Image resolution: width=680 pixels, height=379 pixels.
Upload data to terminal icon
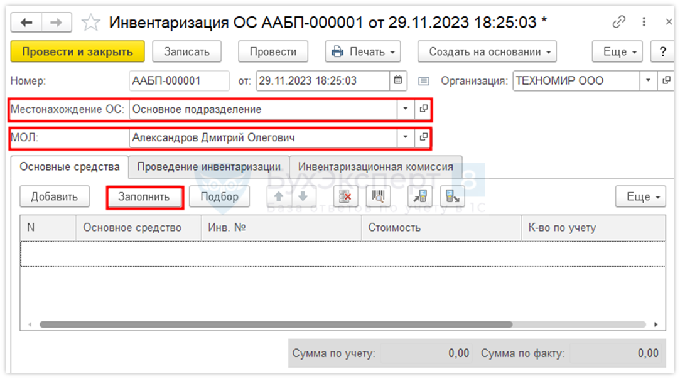pyautogui.click(x=452, y=196)
